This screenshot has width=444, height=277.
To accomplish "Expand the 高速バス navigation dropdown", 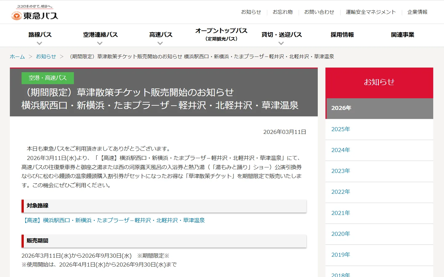I will pos(160,35).
